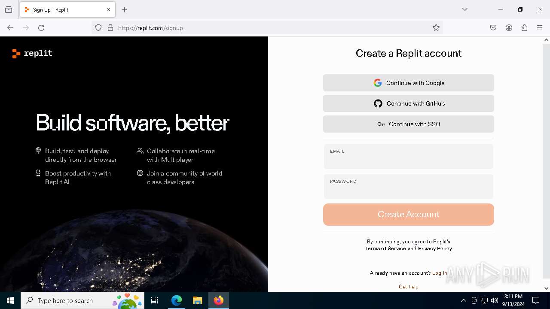The width and height of the screenshot is (550, 309).
Task: Click the Replit logo
Action: (x=32, y=53)
